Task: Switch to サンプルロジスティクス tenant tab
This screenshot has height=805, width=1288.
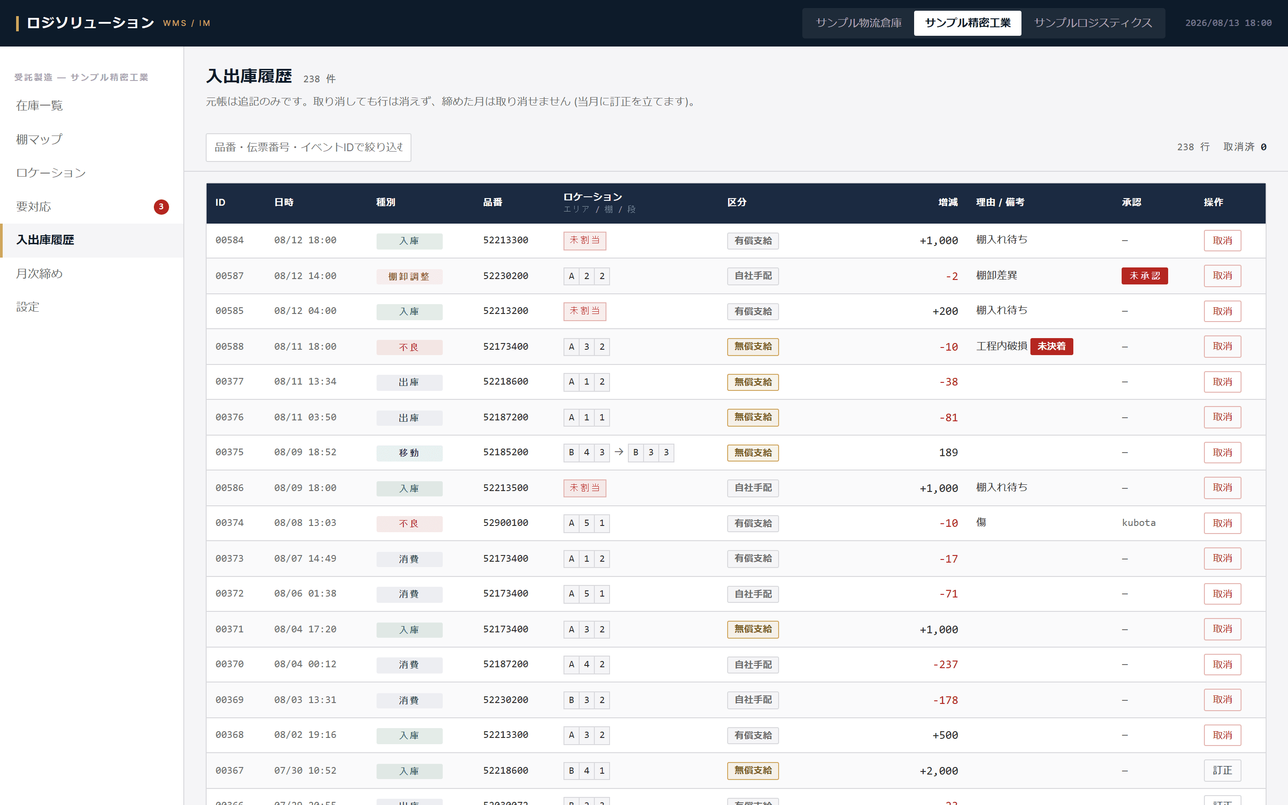Action: click(x=1092, y=23)
